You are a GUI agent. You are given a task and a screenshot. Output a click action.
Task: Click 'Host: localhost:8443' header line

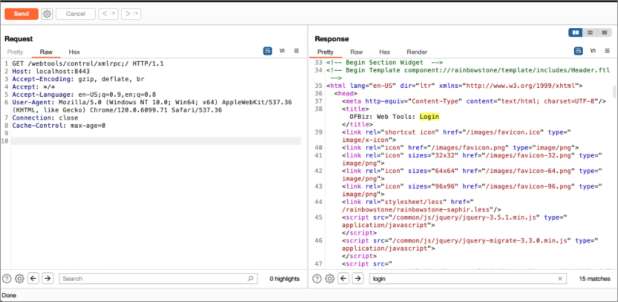51,71
